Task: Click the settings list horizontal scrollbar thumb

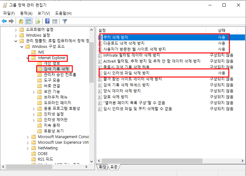Action: pyautogui.click(x=152, y=161)
